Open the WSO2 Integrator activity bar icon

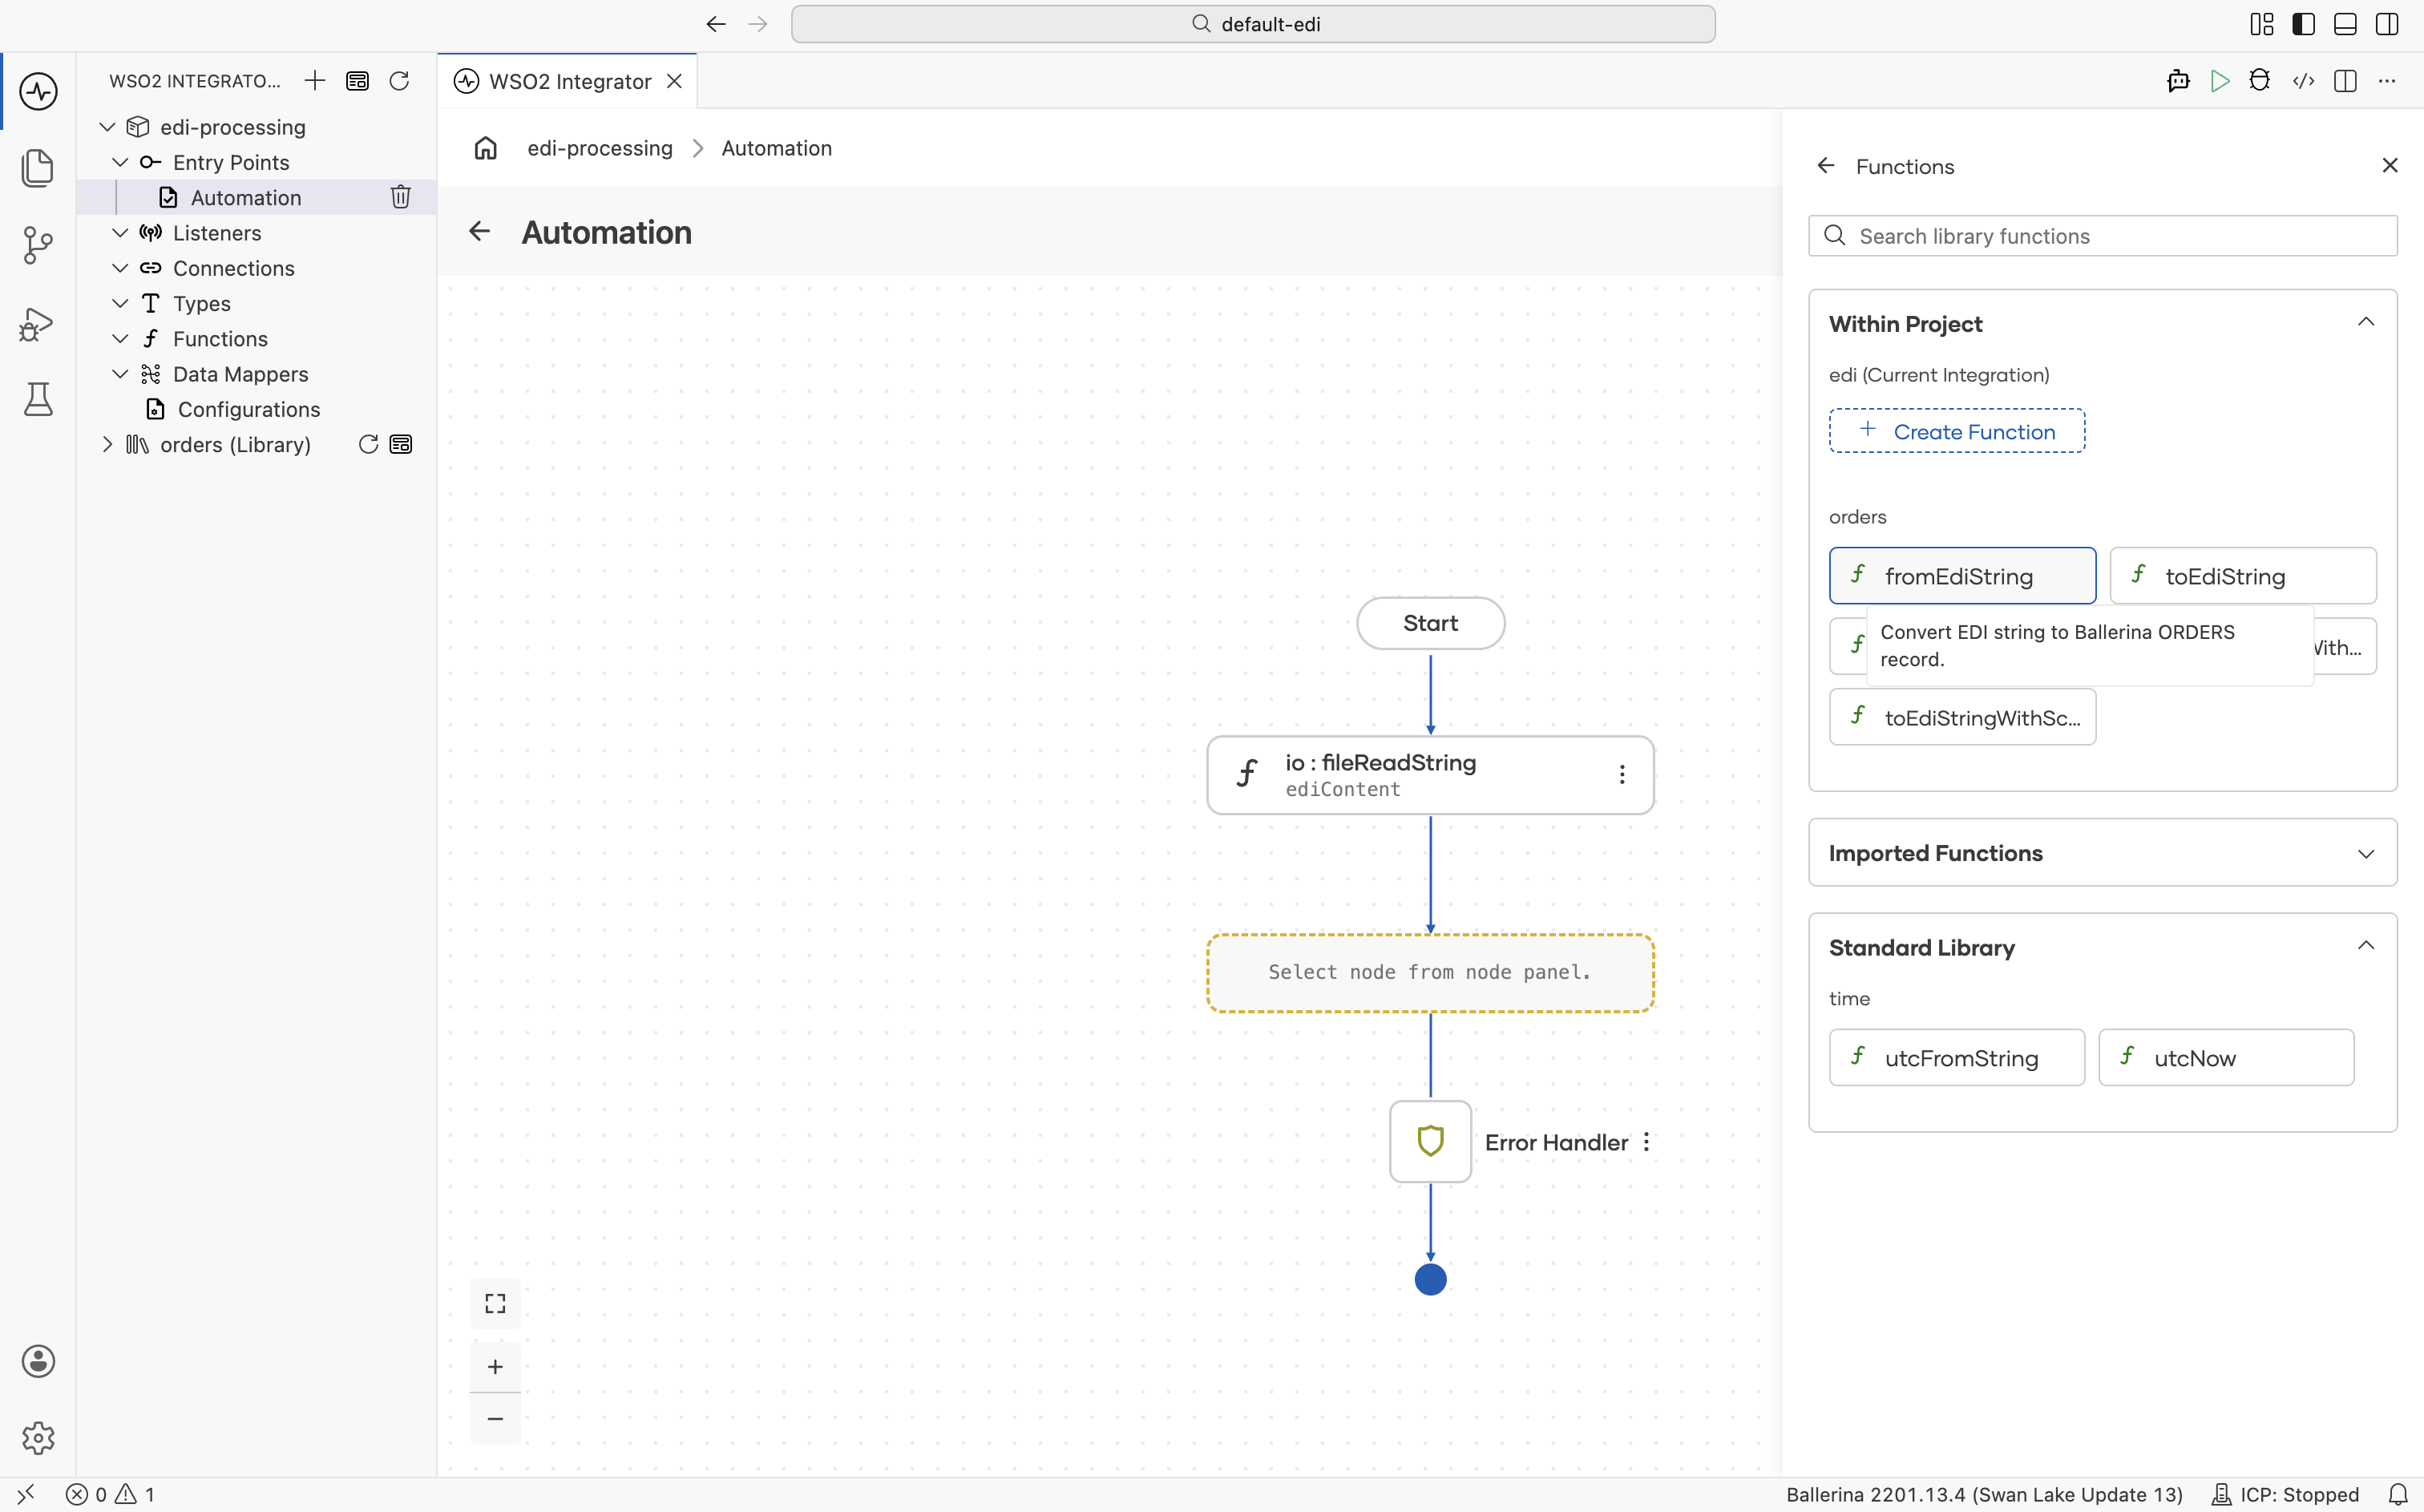[38, 91]
